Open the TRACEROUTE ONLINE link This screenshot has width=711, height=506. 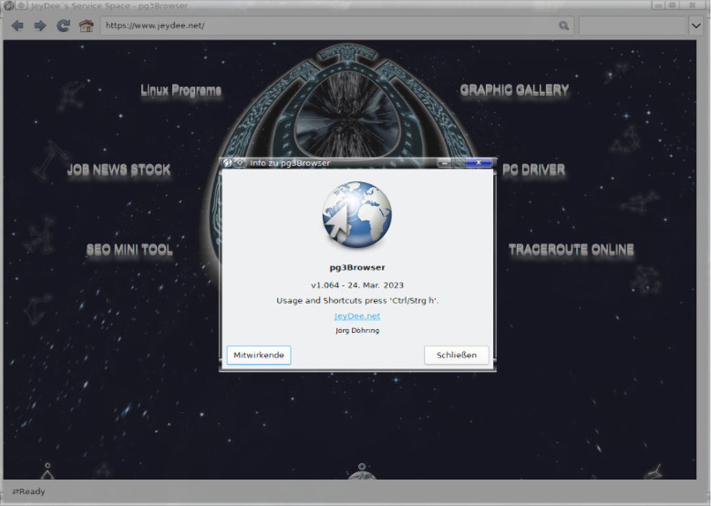[571, 250]
